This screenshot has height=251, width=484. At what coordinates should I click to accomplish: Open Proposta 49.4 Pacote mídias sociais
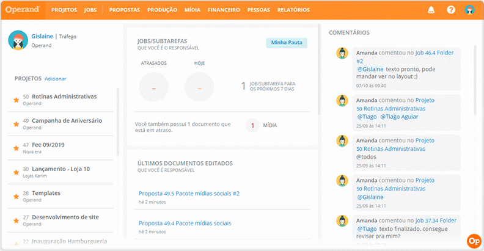185,224
